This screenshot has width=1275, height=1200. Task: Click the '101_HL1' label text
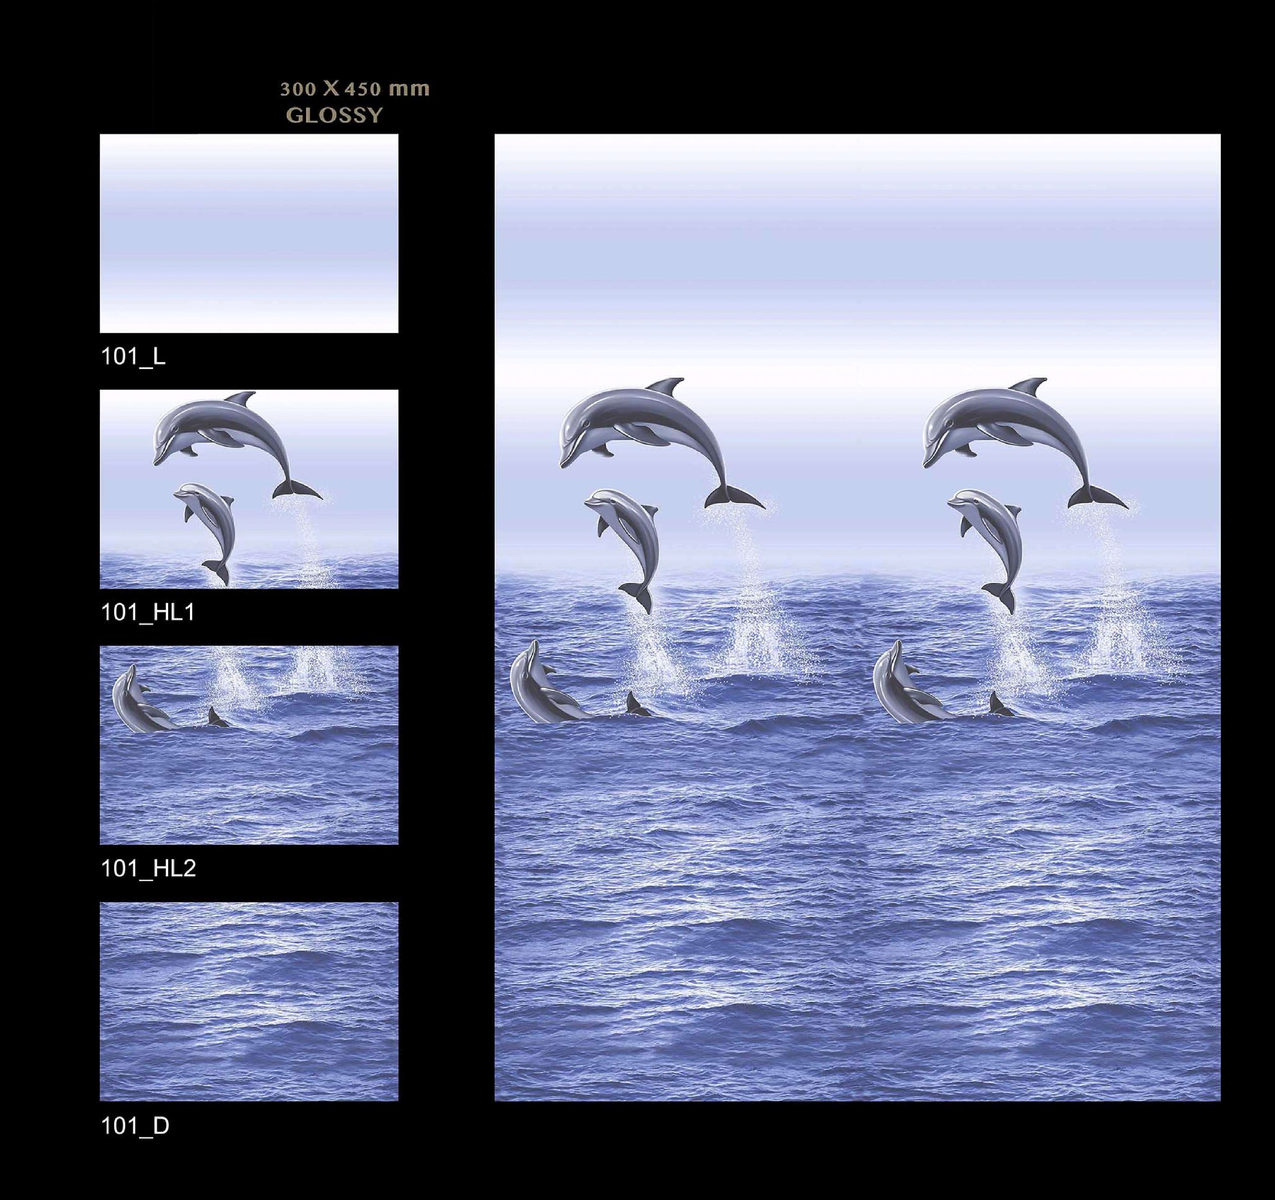148,612
